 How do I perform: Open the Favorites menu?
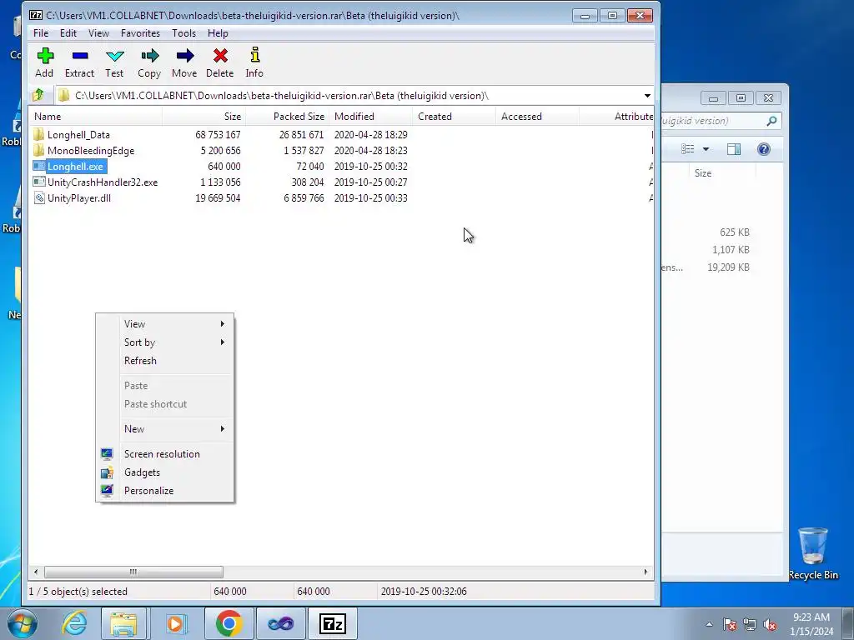click(140, 33)
